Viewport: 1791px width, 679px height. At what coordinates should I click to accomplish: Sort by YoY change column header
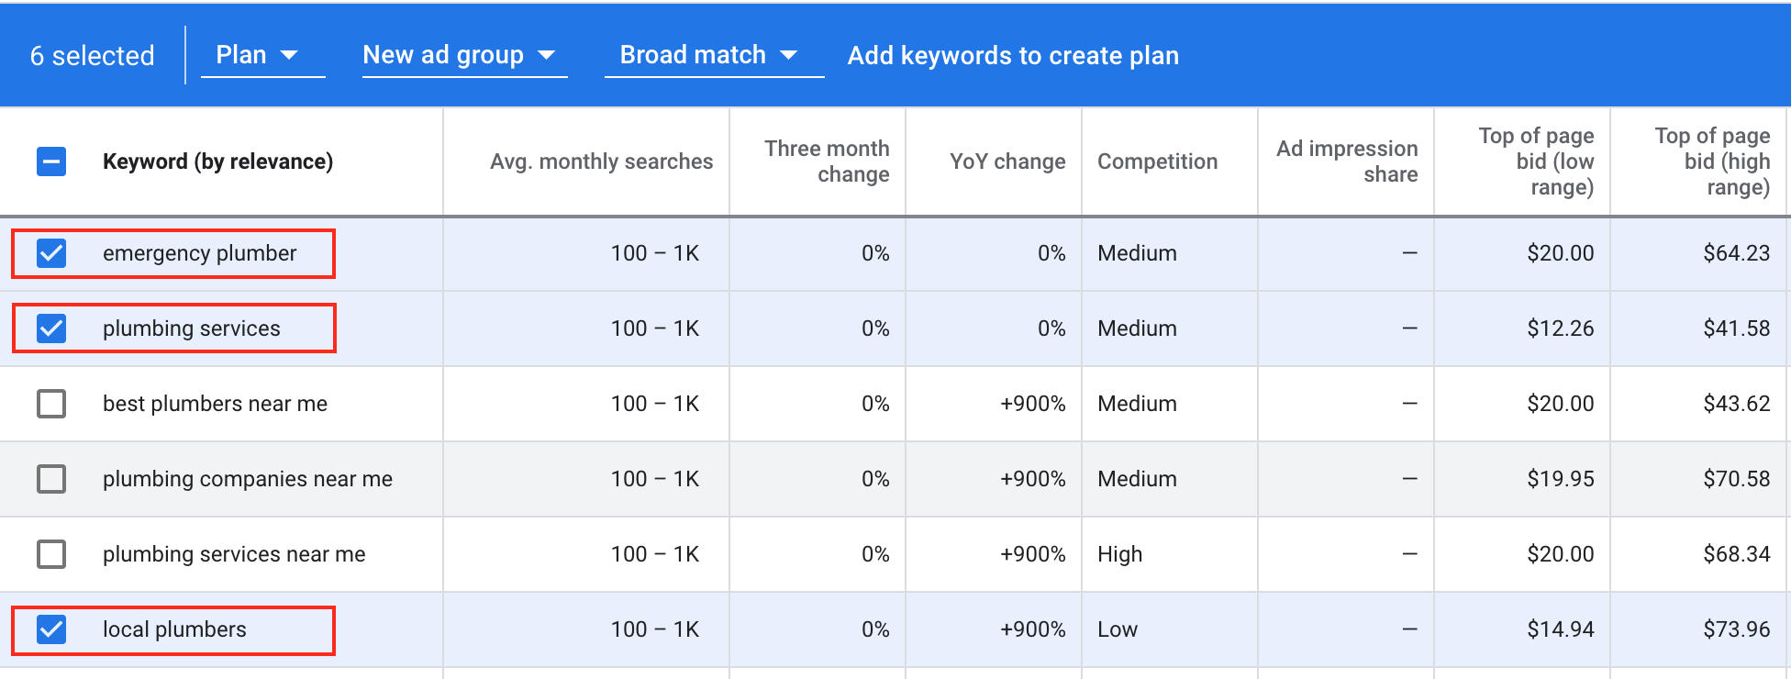pos(1007,161)
